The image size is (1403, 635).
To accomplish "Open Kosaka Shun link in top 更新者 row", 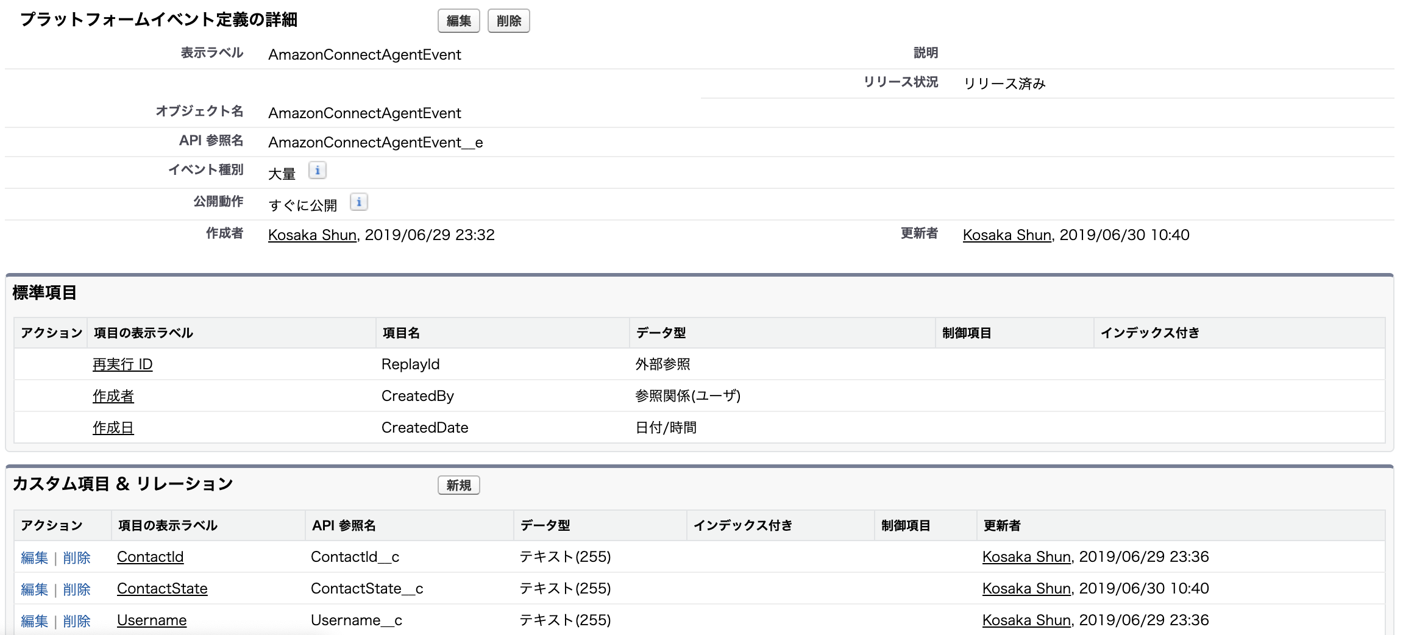I will (1007, 235).
